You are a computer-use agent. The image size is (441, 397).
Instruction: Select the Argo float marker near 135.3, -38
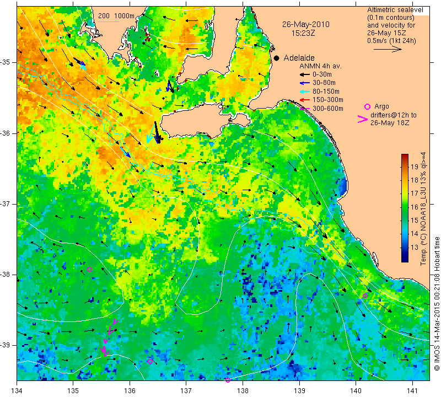(x=90, y=269)
